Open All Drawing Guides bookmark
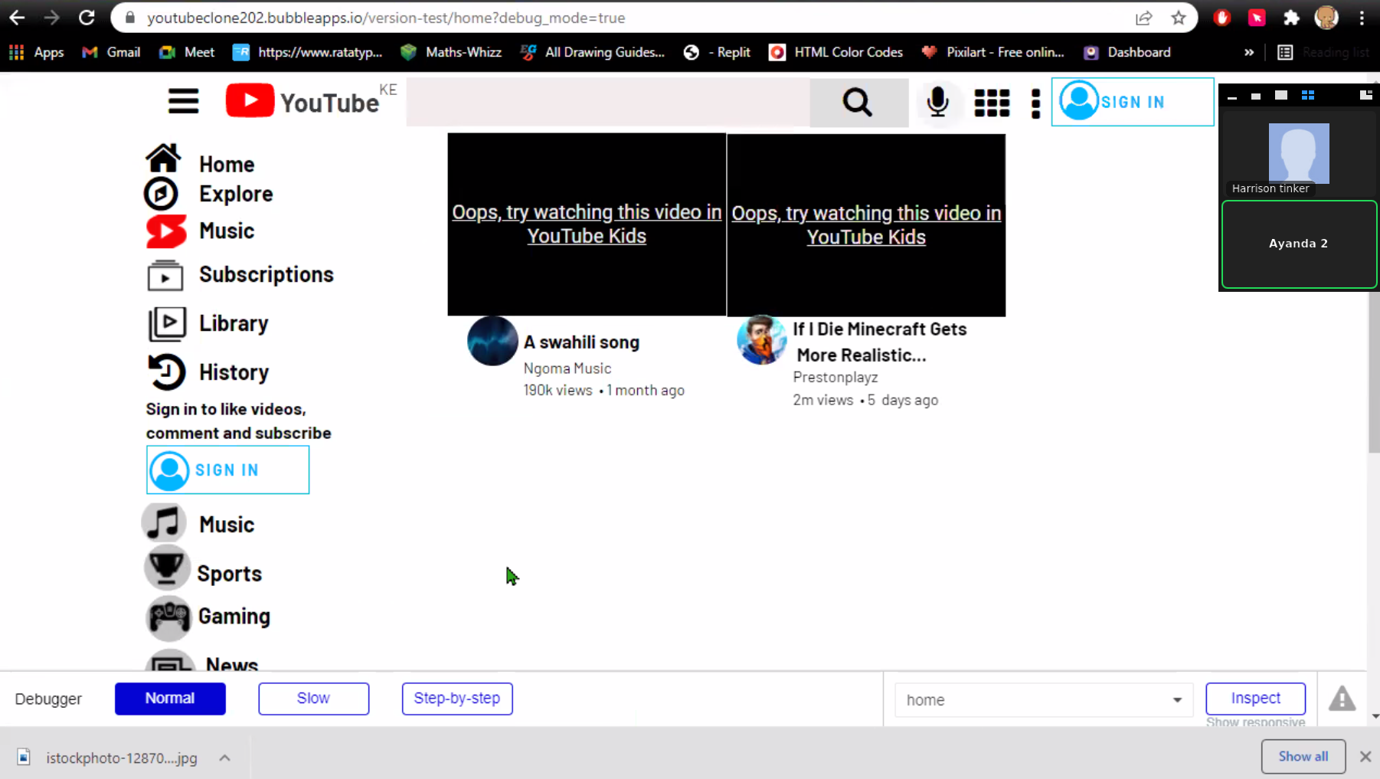1380x779 pixels. click(592, 52)
